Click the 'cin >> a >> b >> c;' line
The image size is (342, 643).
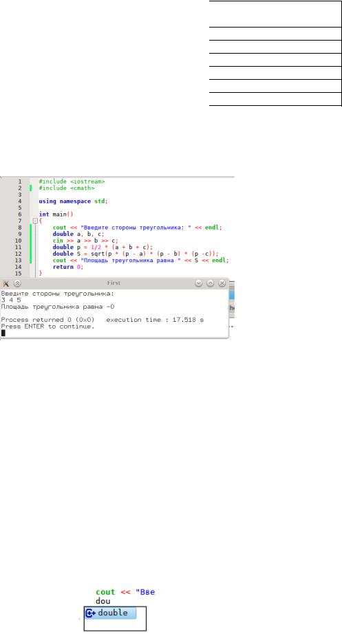click(x=85, y=240)
